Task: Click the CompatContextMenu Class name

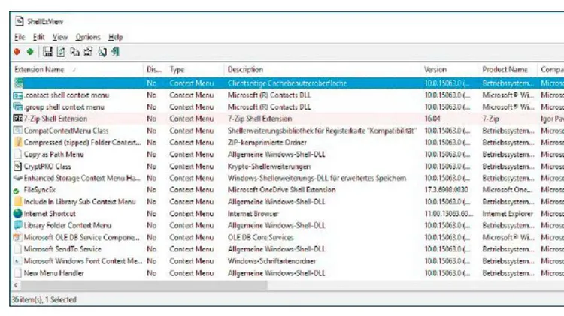Action: tap(66, 131)
